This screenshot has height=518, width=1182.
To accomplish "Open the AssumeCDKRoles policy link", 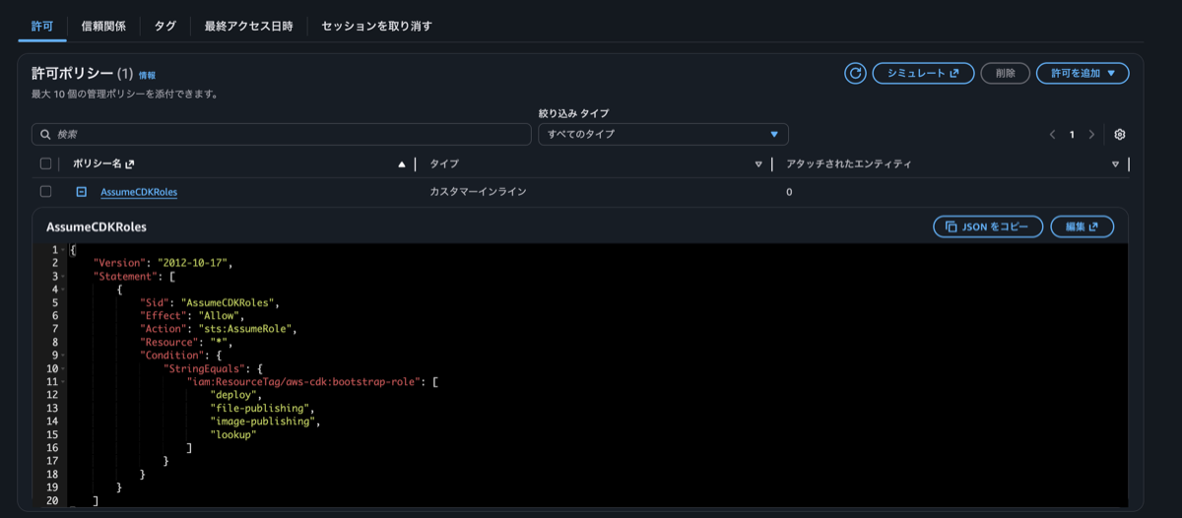I will (x=139, y=192).
